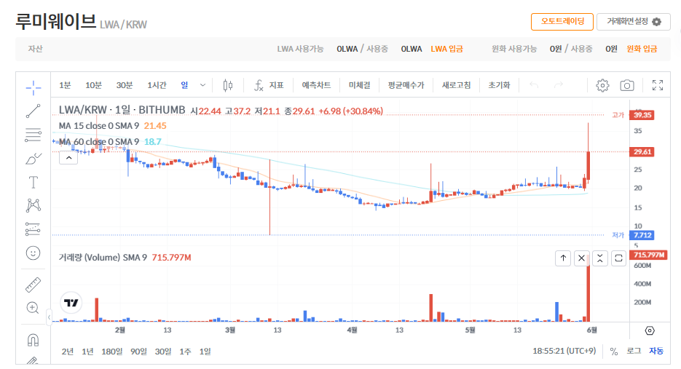
Task: Open the emoji icons tool
Action: 33,253
